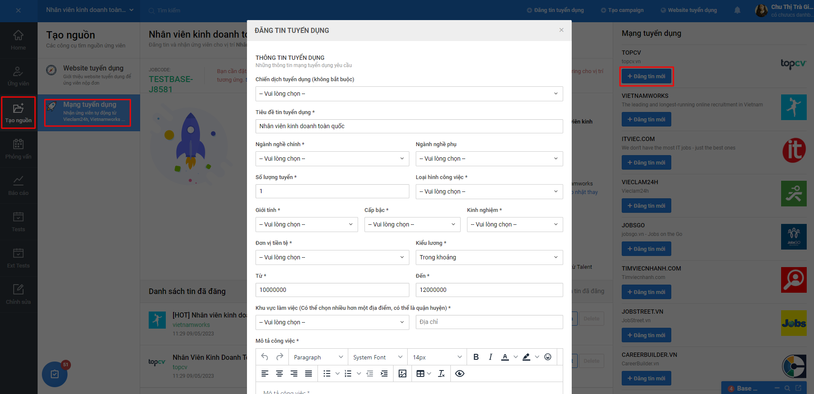
Task: Click Tạo campaign in the top bar
Action: tap(622, 10)
